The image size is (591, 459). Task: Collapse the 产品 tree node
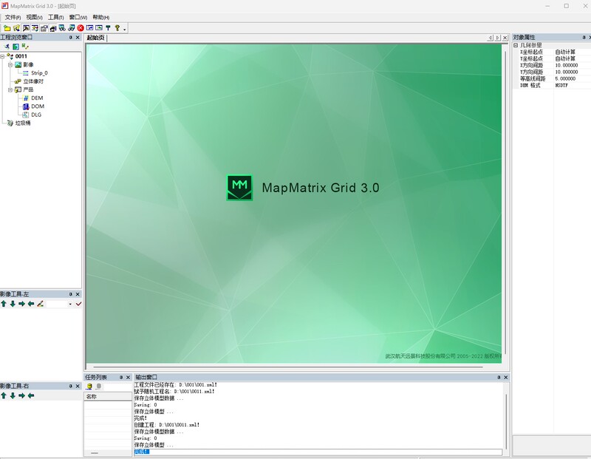click(10, 89)
